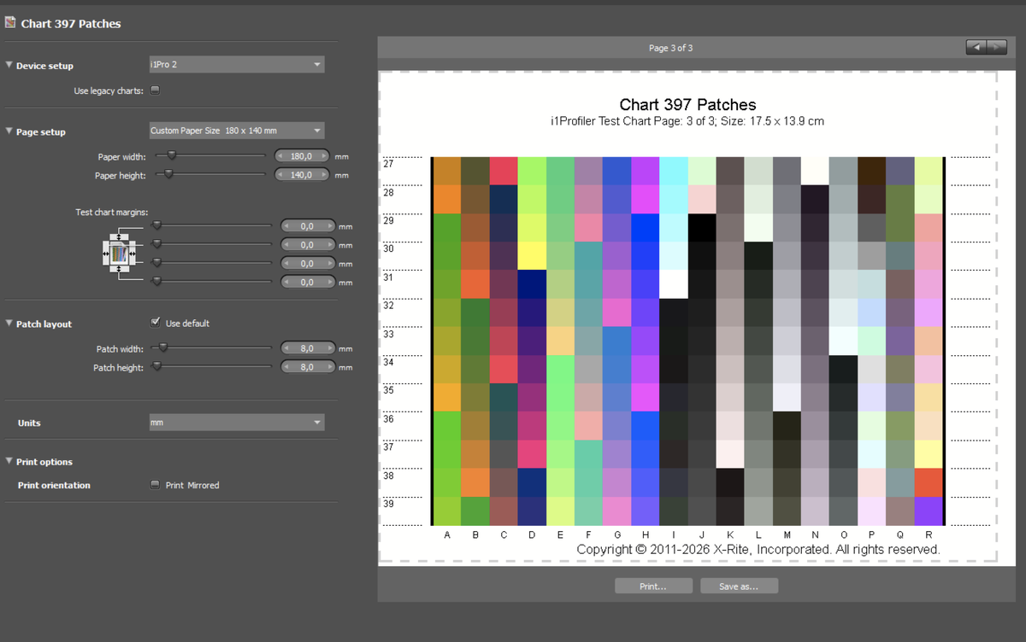Decrease patch height with the left arrow
The image size is (1026, 642).
pyautogui.click(x=286, y=367)
